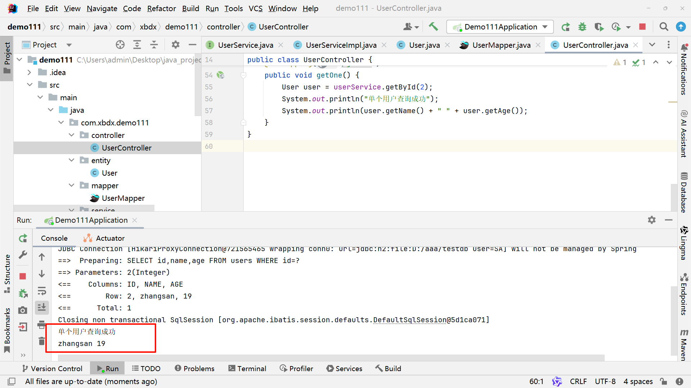The image size is (691, 388).
Task: Click the DefaultSqlSession link in console
Action: [x=410, y=320]
